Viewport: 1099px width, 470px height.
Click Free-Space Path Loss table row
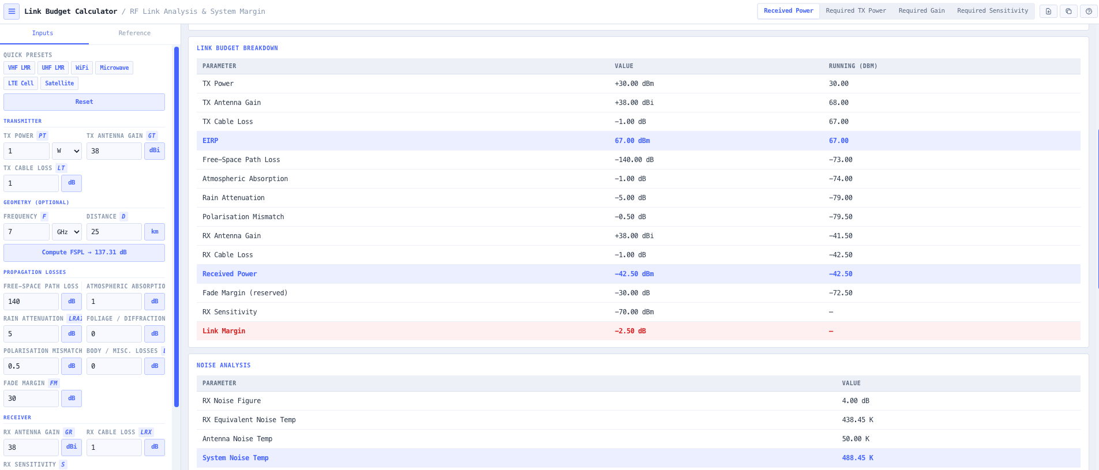pos(639,160)
